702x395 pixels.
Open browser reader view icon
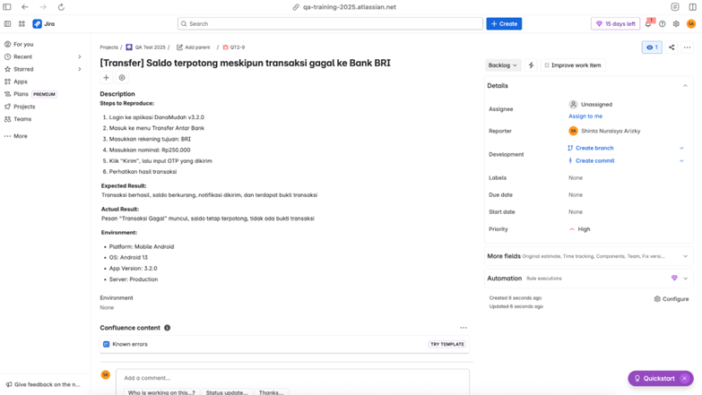coord(675,6)
